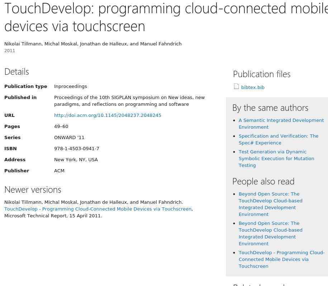Click the year 2011 below the authors
Image resolution: width=328 pixels, height=286 pixels.
[x=10, y=51]
